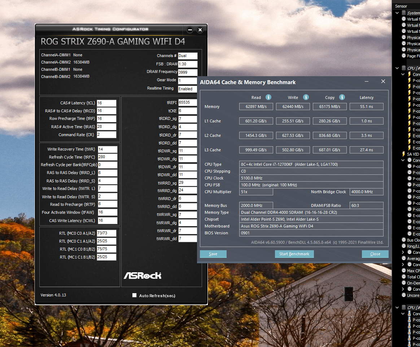Toggle the Auto Refresh(sec) checkbox
The height and width of the screenshot is (347, 420).
[x=135, y=295]
